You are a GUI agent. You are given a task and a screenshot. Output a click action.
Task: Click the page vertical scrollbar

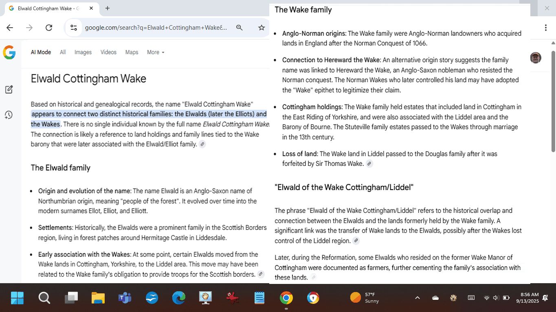pos(553,102)
